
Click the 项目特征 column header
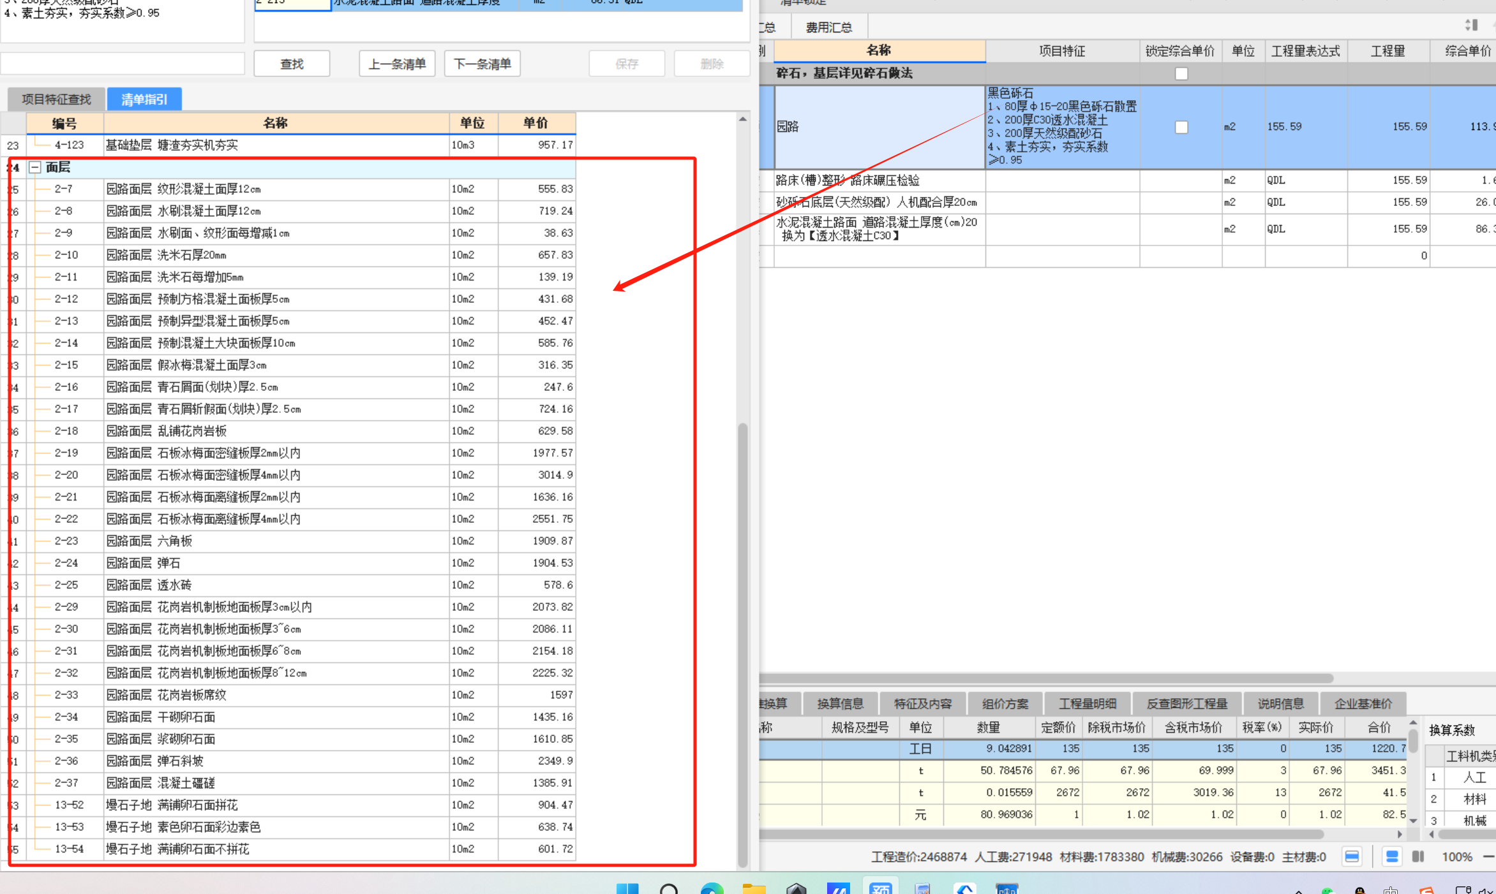(x=1062, y=51)
